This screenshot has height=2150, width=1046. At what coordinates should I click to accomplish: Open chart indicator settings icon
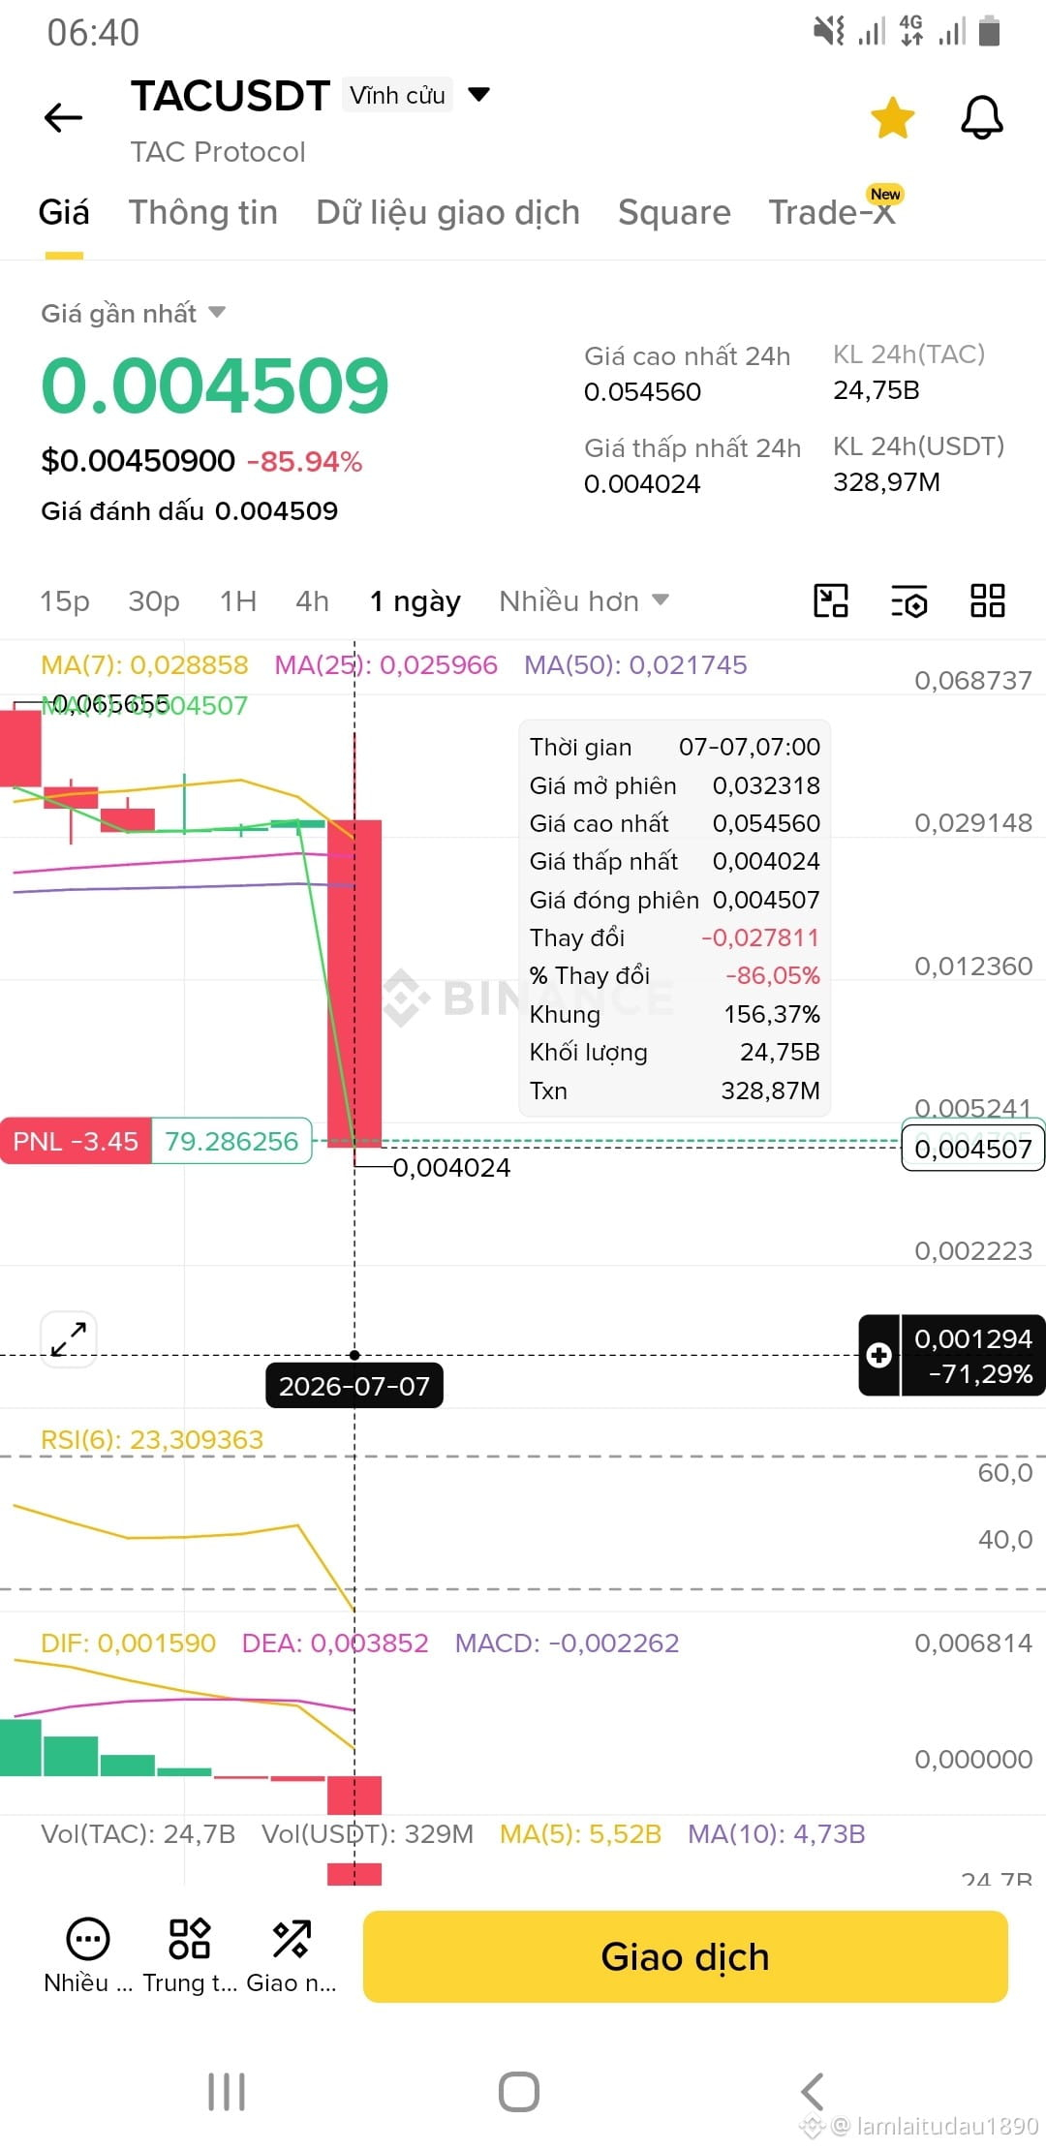[x=908, y=600]
